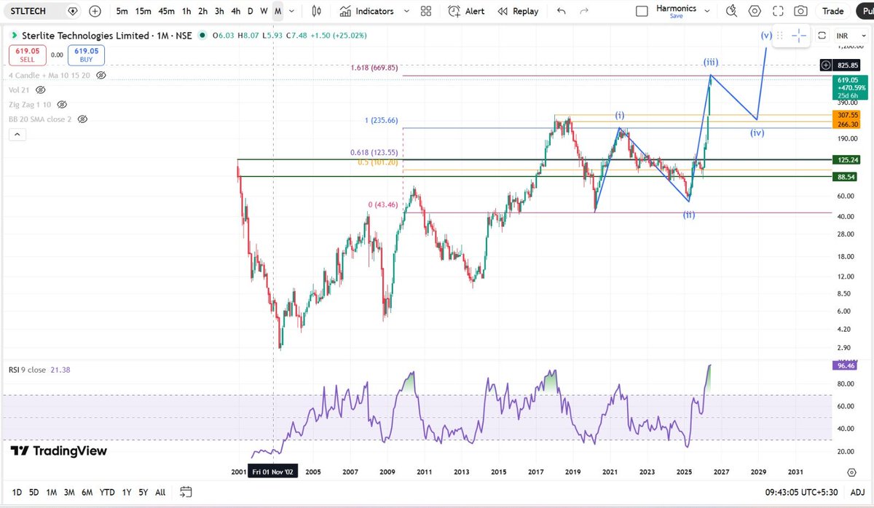Select the 15m timeframe
The image size is (874, 508).
[x=143, y=11]
